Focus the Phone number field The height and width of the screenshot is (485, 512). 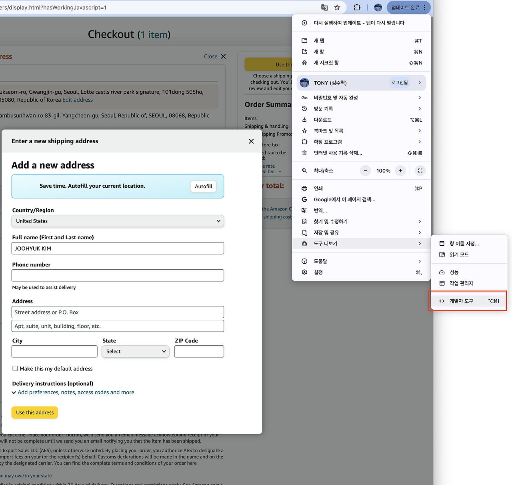[x=118, y=276]
